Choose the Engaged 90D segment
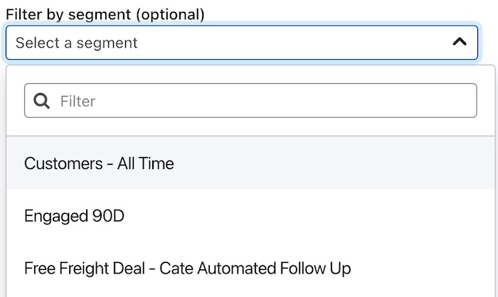Screen dimensions: 498x297 [x=74, y=216]
